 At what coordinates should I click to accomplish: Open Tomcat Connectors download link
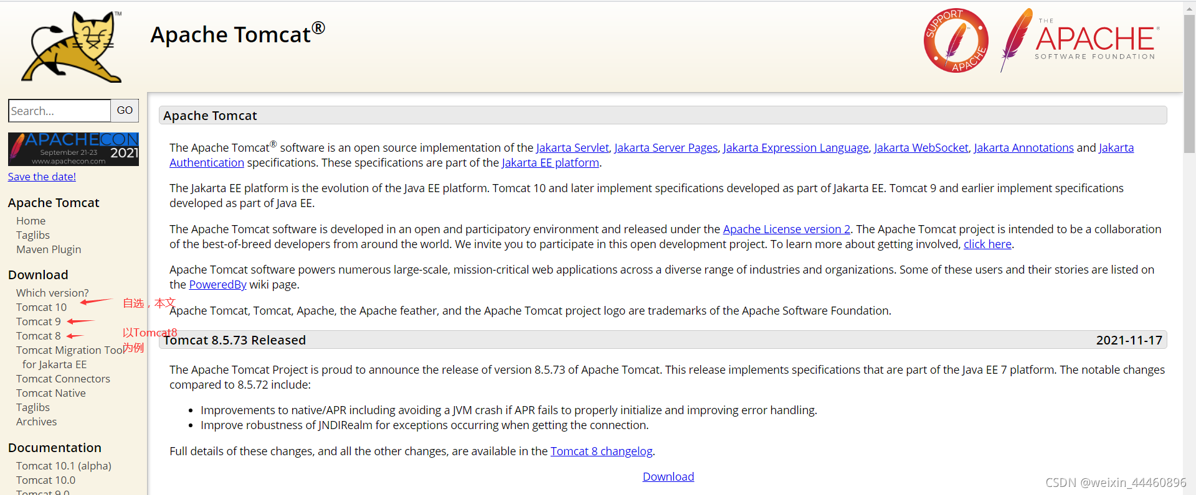tap(63, 379)
